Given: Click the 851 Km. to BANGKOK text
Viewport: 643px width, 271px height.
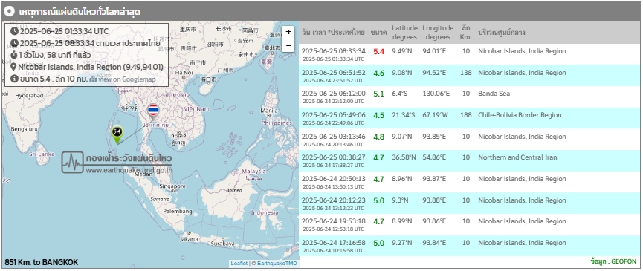Looking at the screenshot, I should 41,262.
